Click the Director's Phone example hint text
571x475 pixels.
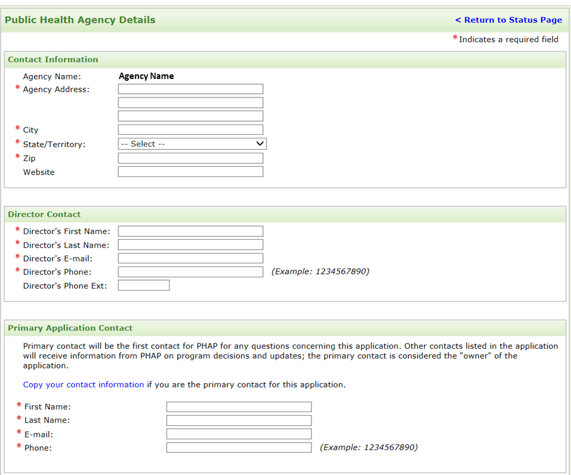321,272
